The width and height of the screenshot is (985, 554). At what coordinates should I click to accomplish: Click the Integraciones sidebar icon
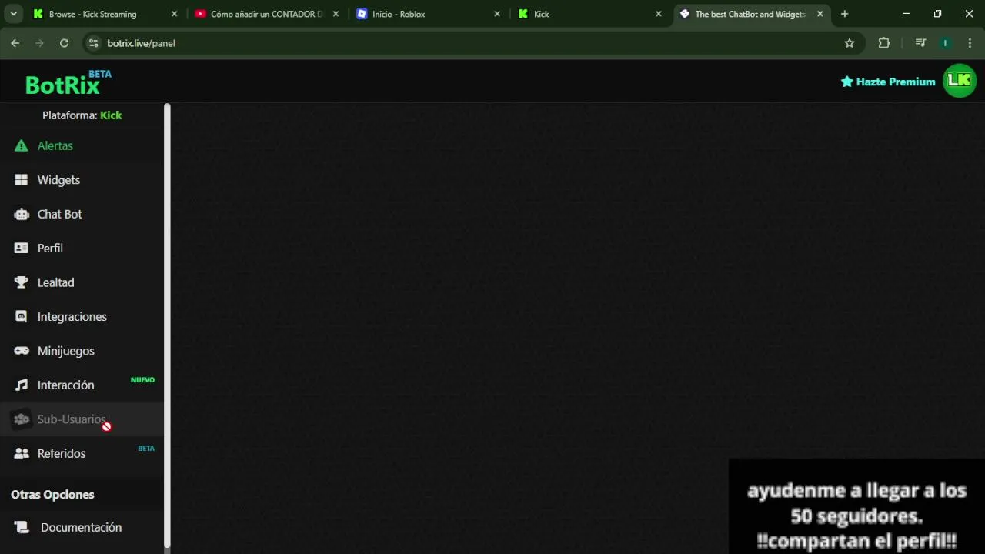pos(22,316)
